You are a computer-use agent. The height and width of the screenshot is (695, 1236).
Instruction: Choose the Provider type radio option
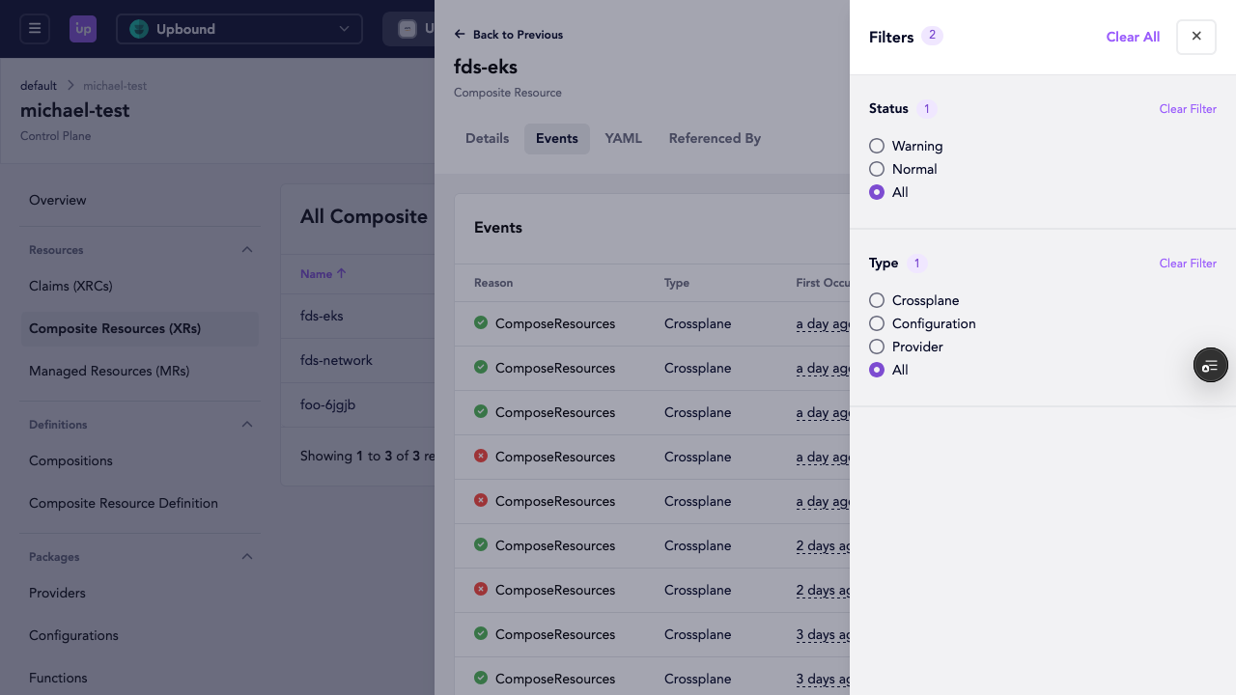pyautogui.click(x=877, y=347)
